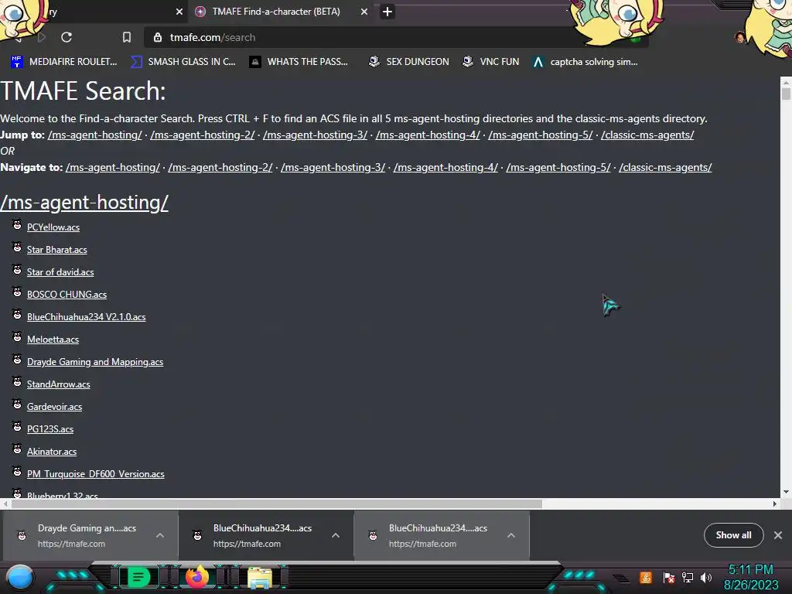The height and width of the screenshot is (594, 792).
Task: Open StandArrow.acs file link
Action: (x=59, y=384)
